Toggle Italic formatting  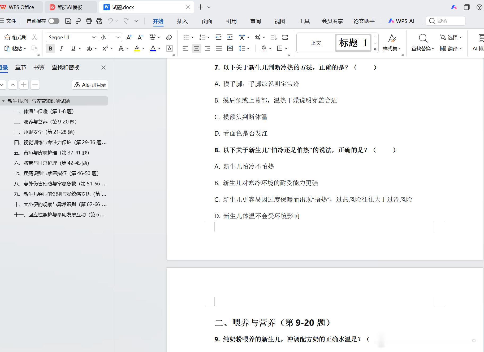pos(62,48)
